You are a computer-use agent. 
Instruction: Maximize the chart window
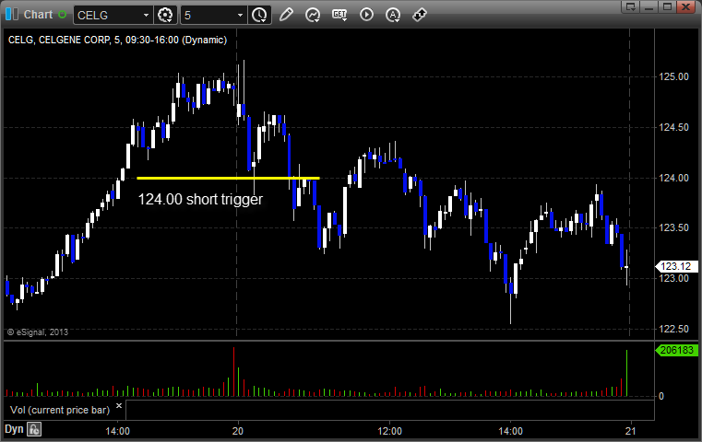point(668,6)
